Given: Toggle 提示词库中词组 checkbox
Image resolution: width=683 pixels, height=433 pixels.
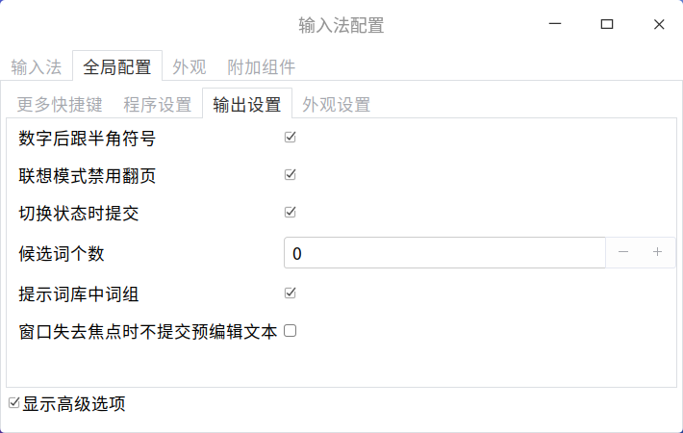Looking at the screenshot, I should tap(290, 293).
